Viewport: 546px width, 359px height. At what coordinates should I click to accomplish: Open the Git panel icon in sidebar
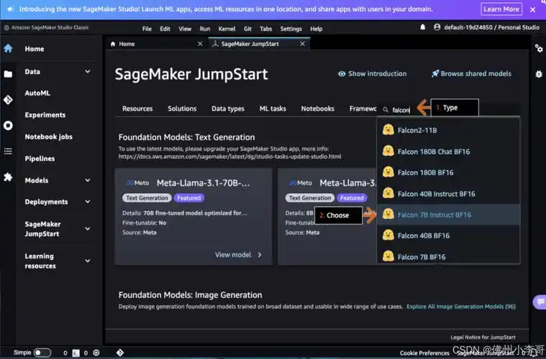(x=8, y=100)
